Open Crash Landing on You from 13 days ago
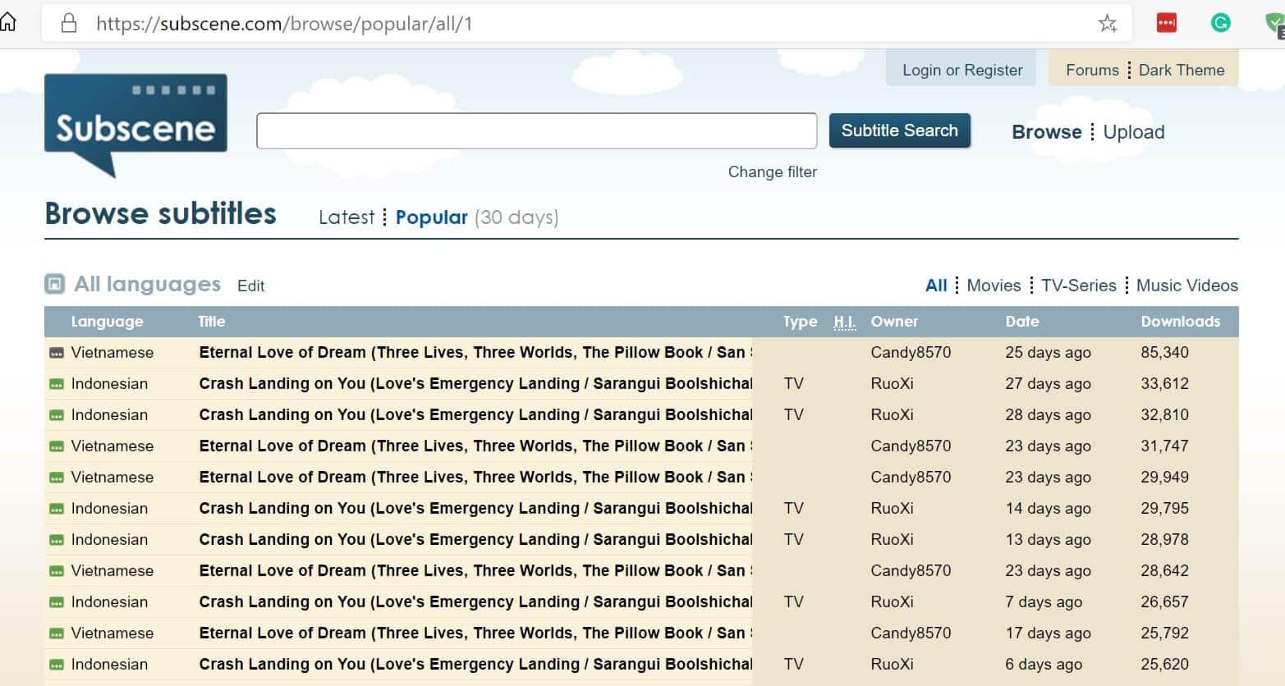This screenshot has width=1285, height=686. pyautogui.click(x=475, y=539)
